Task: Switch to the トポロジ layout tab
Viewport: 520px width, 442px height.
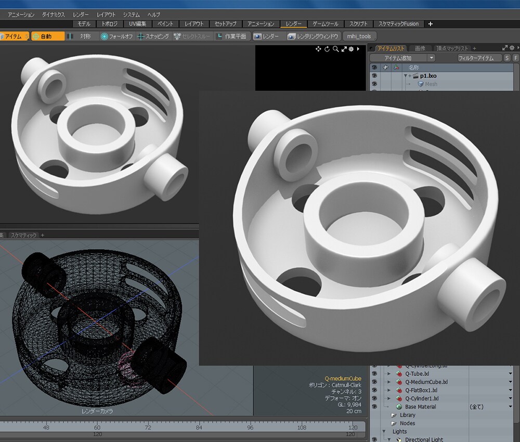Action: click(x=109, y=24)
